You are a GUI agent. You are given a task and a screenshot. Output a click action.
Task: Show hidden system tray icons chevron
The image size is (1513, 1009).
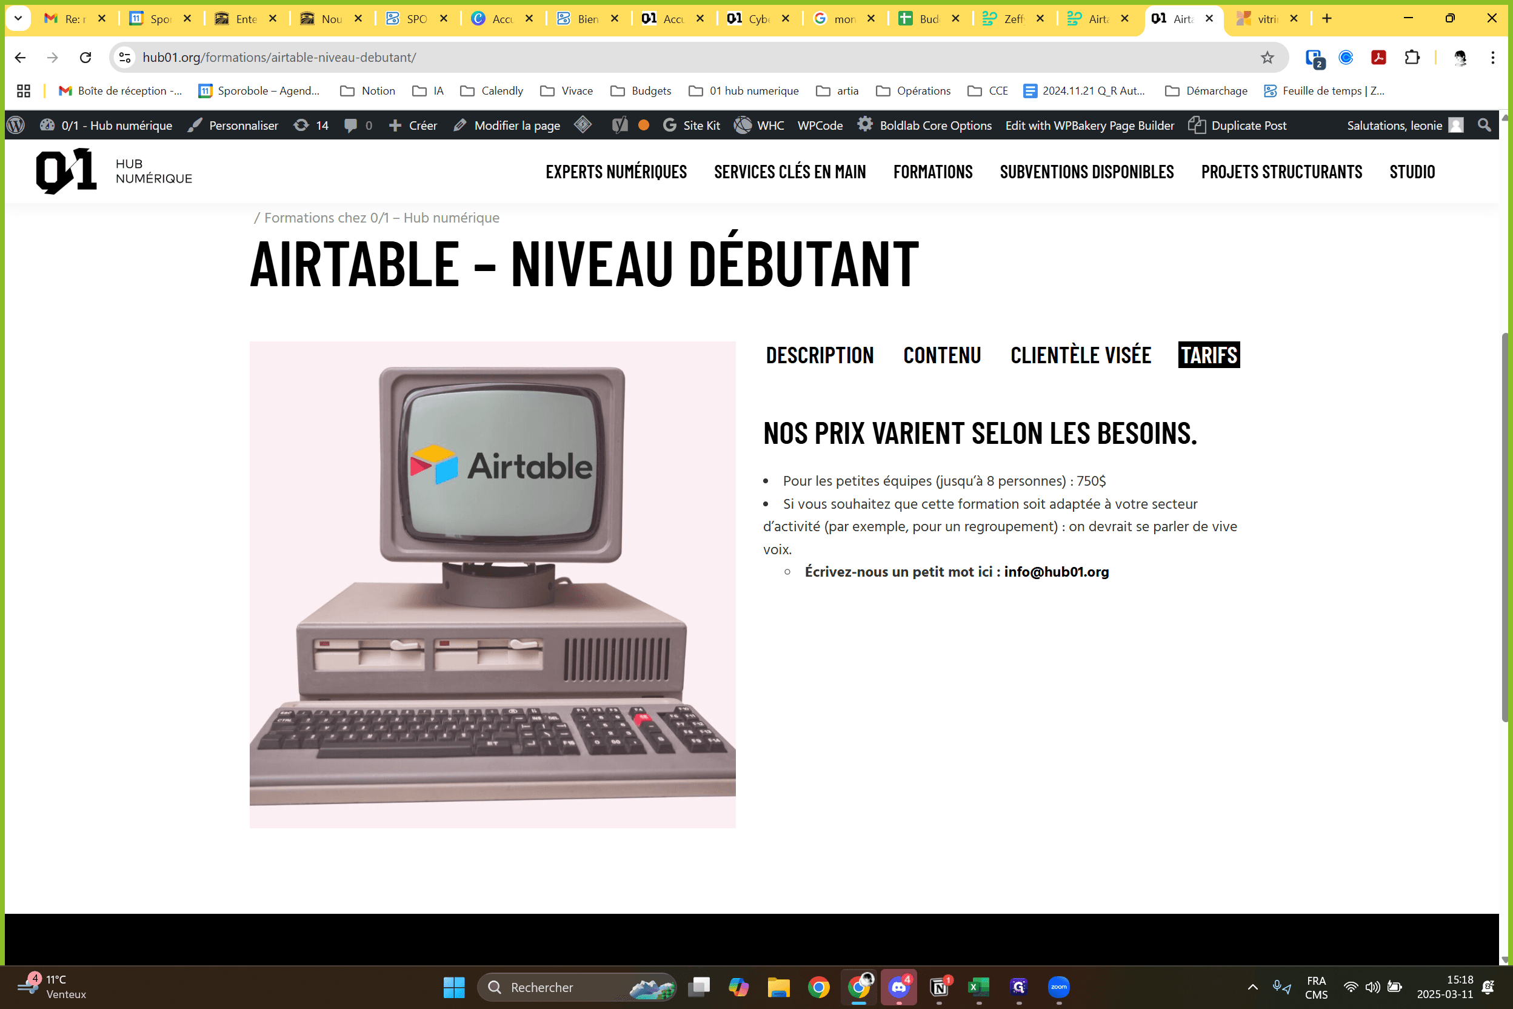click(x=1252, y=987)
